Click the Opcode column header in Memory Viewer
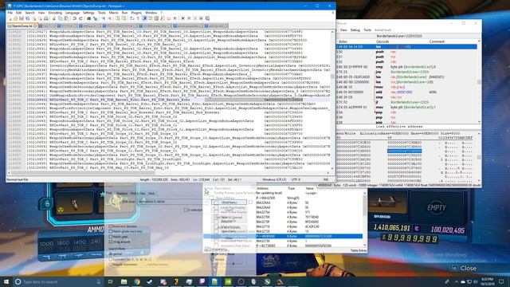The height and width of the screenshot is (287, 510). 382,41
